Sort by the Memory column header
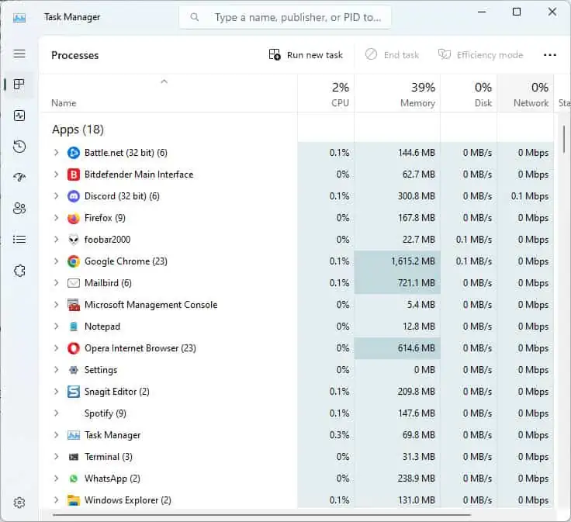Viewport: 571px width, 522px height. click(397, 94)
